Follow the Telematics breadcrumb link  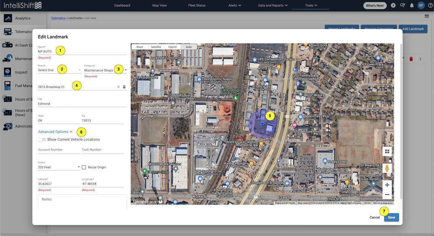(58, 18)
